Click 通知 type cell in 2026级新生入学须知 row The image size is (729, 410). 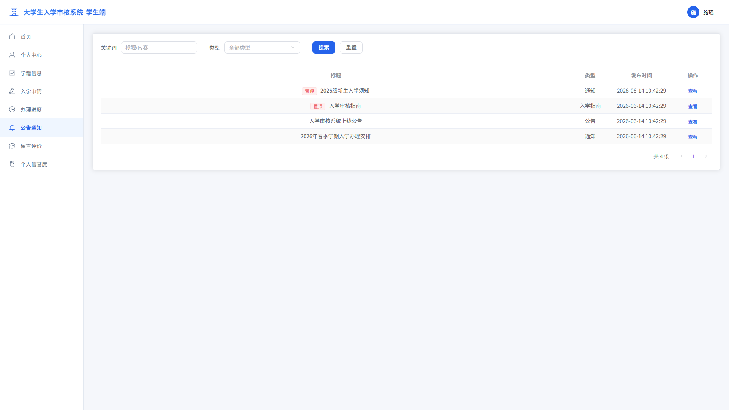click(x=590, y=91)
